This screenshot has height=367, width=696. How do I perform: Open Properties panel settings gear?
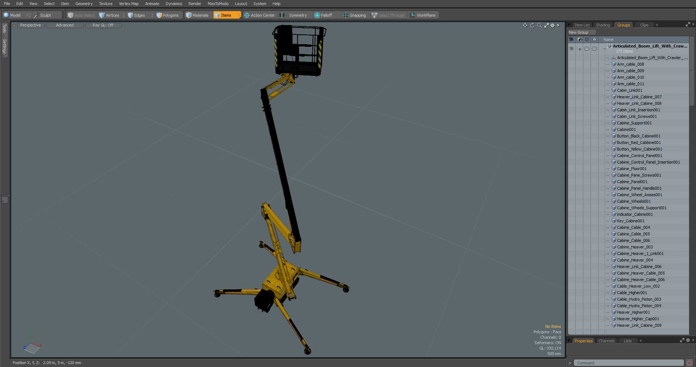coord(688,340)
